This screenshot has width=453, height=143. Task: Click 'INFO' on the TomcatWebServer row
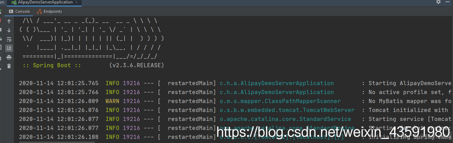tap(112, 110)
